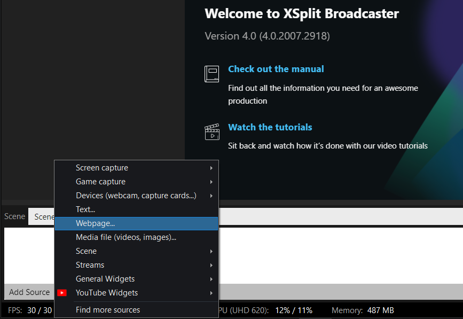Expand the Streams submenu arrow
Screen dimensions: 463x319
point(211,265)
